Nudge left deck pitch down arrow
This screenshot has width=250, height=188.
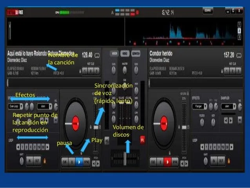(94, 164)
